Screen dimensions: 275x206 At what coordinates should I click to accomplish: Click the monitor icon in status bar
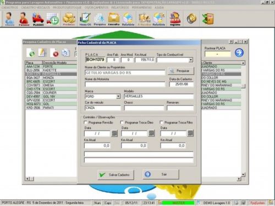tap(244, 203)
